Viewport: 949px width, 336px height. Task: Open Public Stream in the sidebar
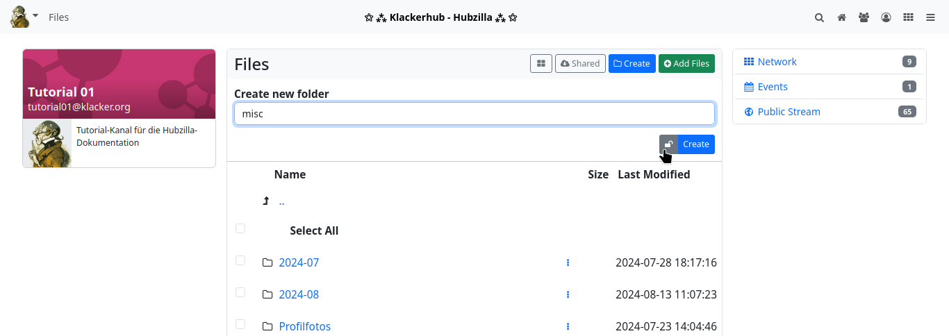click(x=789, y=112)
